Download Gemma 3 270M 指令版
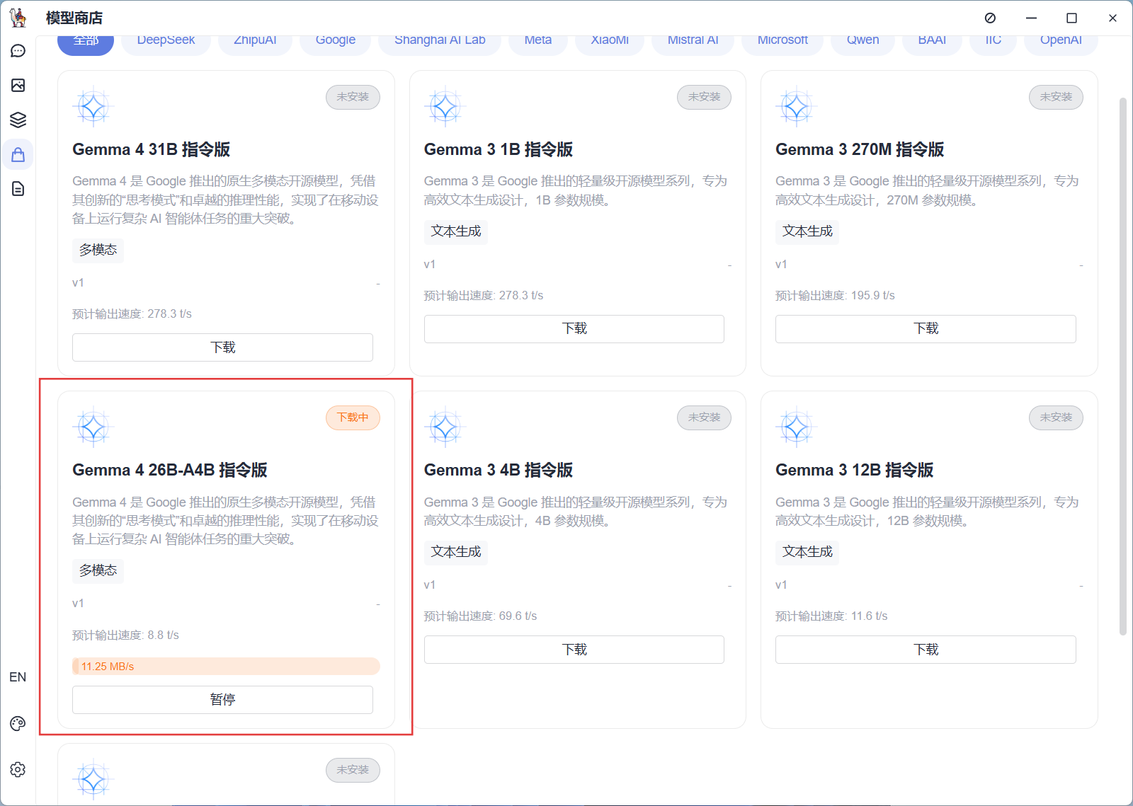 pyautogui.click(x=926, y=328)
